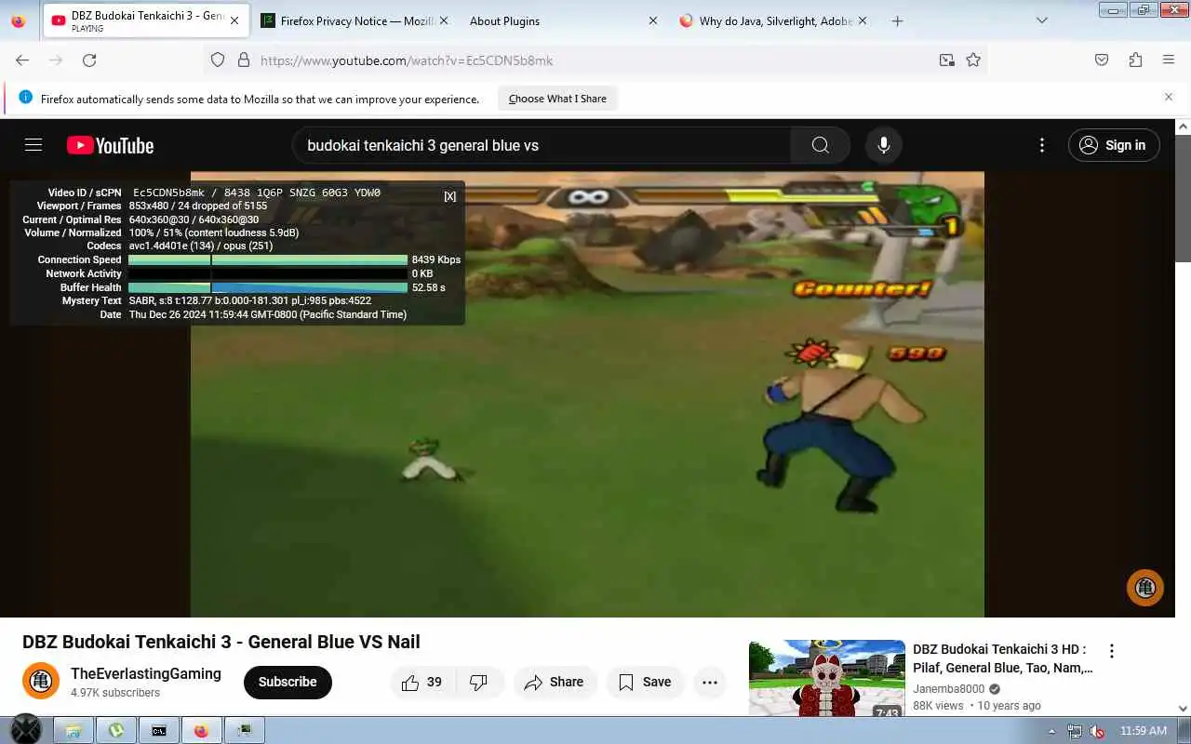Open TheEverlastingGaming channel name link

(146, 673)
